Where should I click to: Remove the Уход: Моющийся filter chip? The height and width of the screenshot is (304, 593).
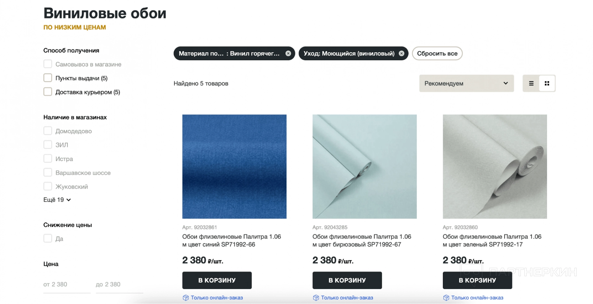point(402,53)
